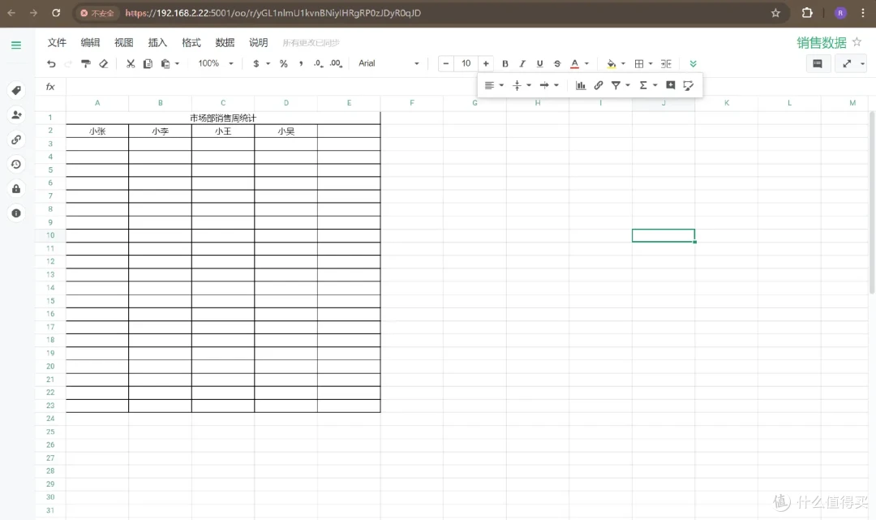Click the add person share icon in sidebar
This screenshot has width=876, height=520.
16,115
